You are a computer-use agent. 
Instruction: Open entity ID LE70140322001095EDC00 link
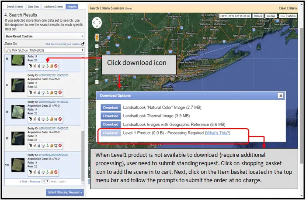54,155
